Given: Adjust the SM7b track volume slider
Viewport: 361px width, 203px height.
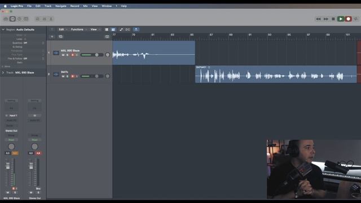Looking at the screenshot, I should tap(91, 76).
